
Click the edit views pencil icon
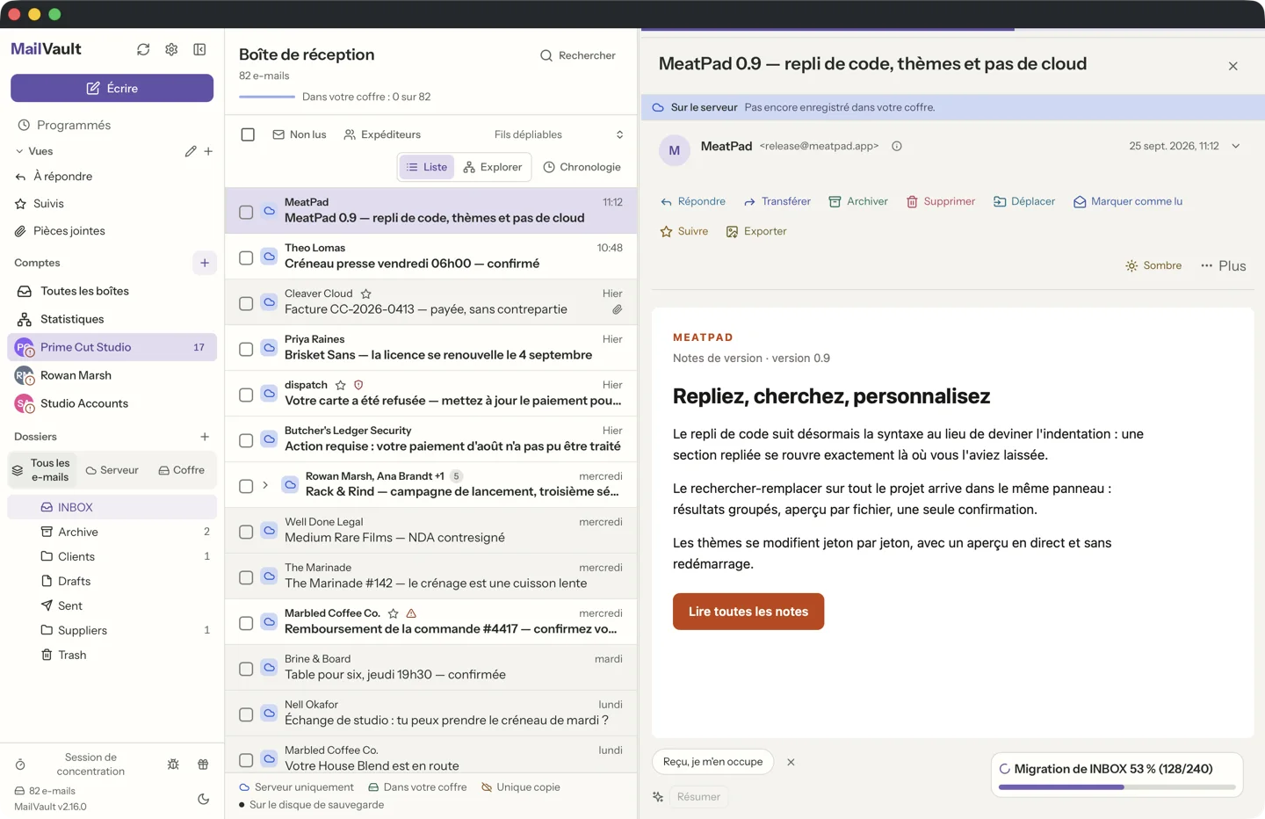point(191,151)
